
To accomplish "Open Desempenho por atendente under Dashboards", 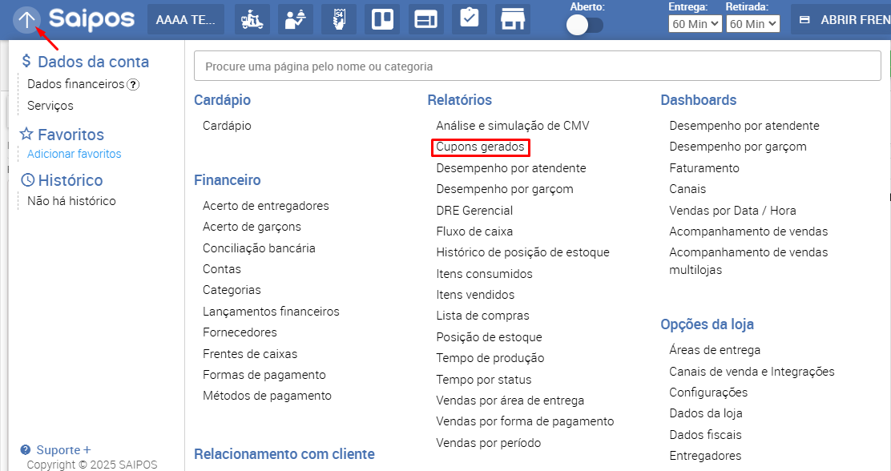I will click(744, 126).
